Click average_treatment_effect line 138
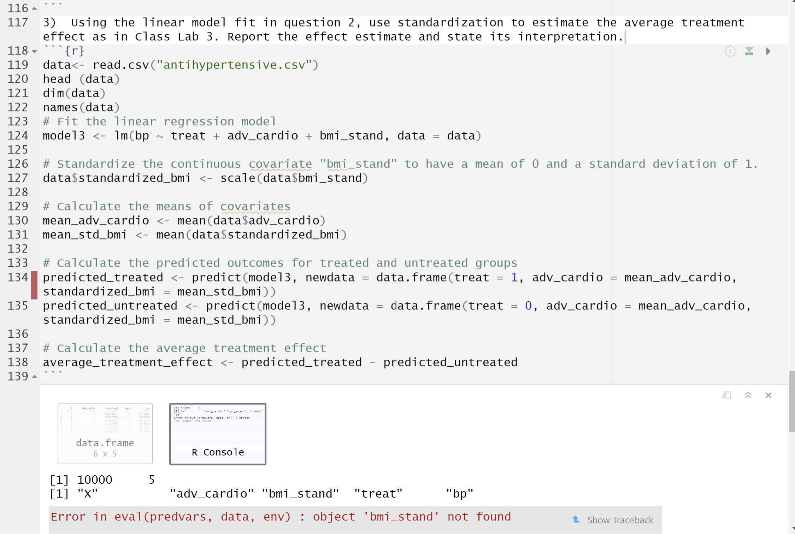The image size is (795, 534). tap(280, 362)
